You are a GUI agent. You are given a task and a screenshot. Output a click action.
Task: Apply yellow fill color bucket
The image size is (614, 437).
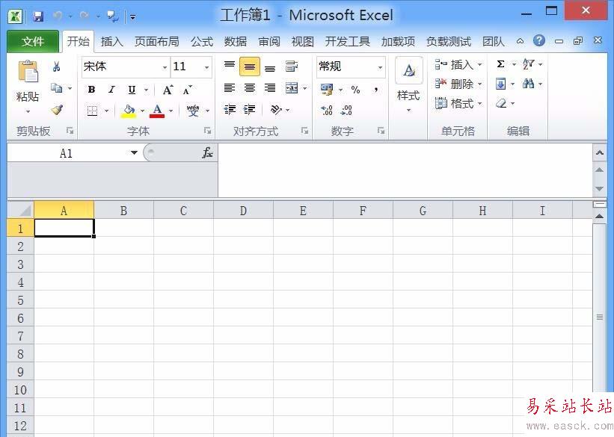tap(129, 111)
